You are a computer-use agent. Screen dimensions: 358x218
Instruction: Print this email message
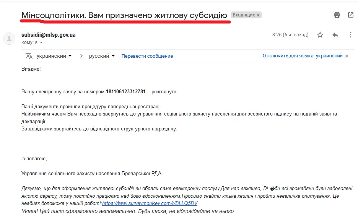coord(337,15)
